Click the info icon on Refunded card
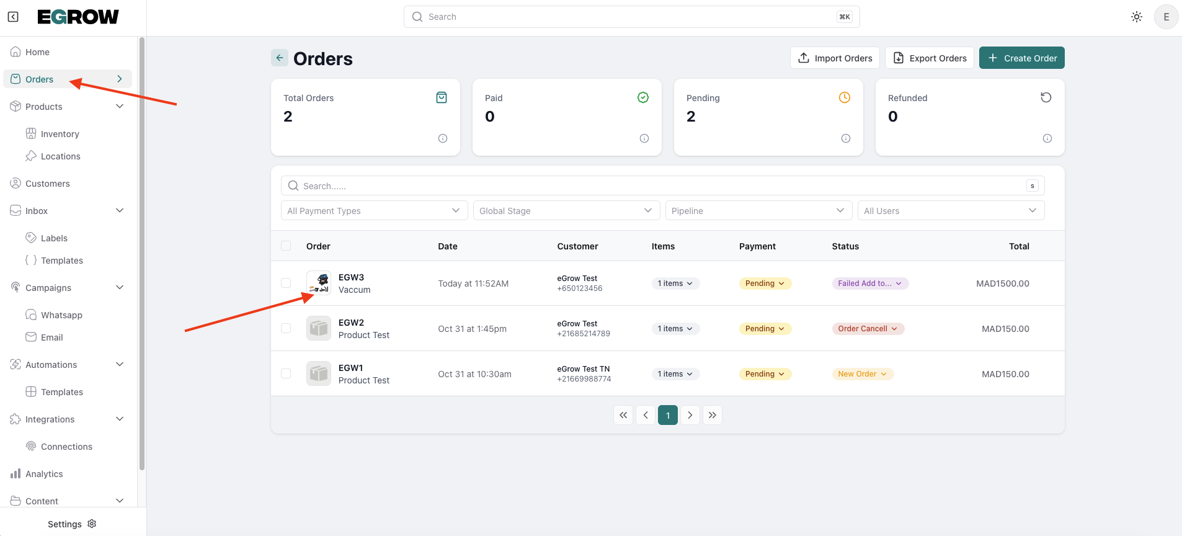Image resolution: width=1182 pixels, height=536 pixels. tap(1047, 138)
